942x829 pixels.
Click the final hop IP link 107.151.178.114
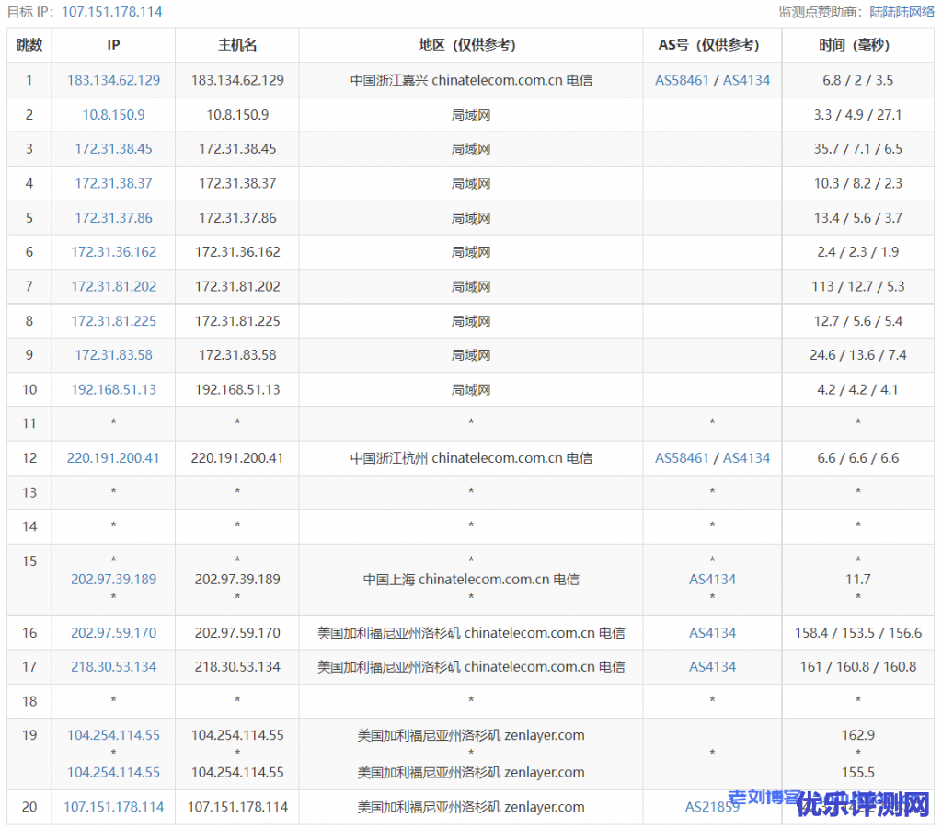(x=113, y=807)
